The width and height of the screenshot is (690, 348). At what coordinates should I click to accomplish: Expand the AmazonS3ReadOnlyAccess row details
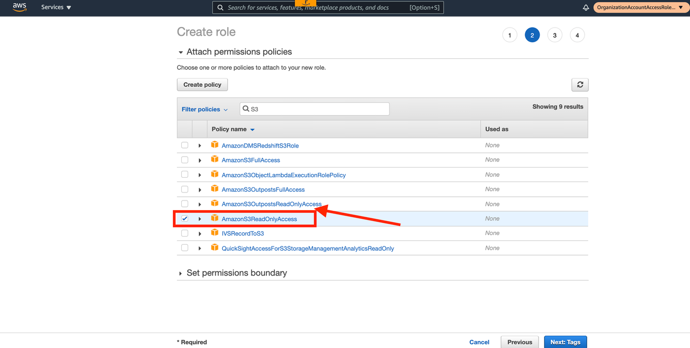(x=200, y=219)
